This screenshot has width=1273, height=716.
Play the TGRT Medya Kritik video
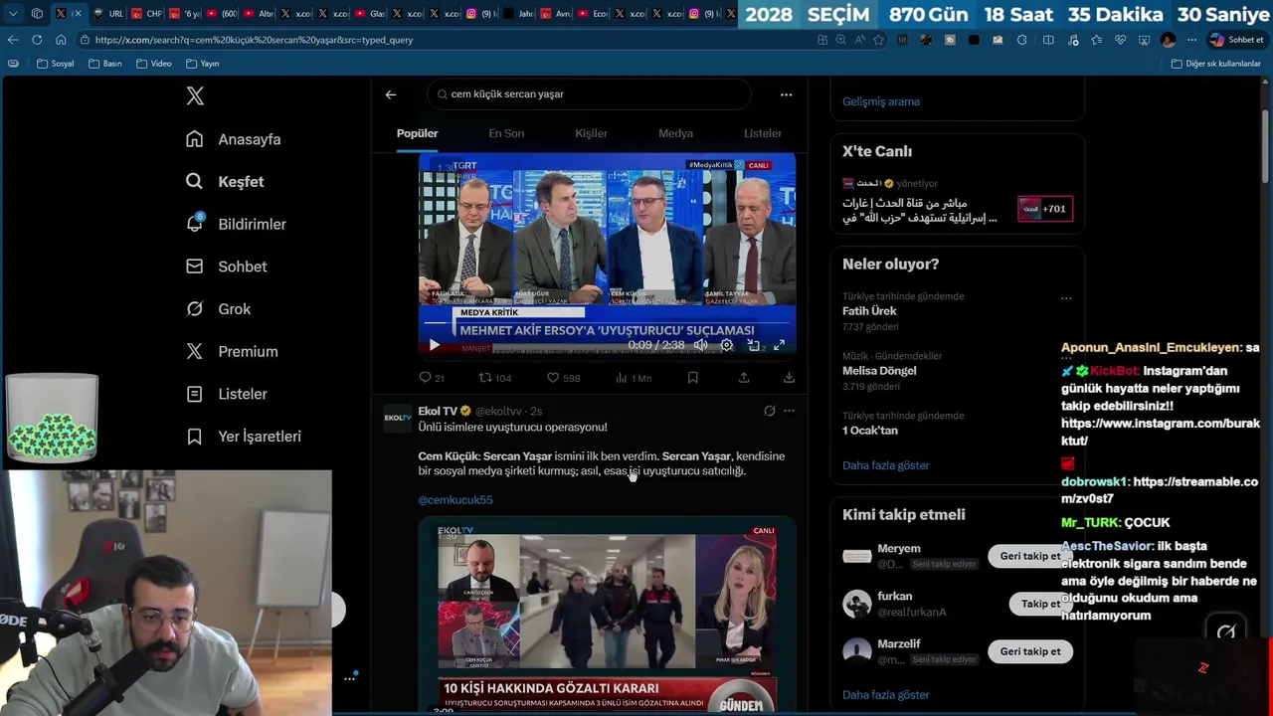point(434,345)
